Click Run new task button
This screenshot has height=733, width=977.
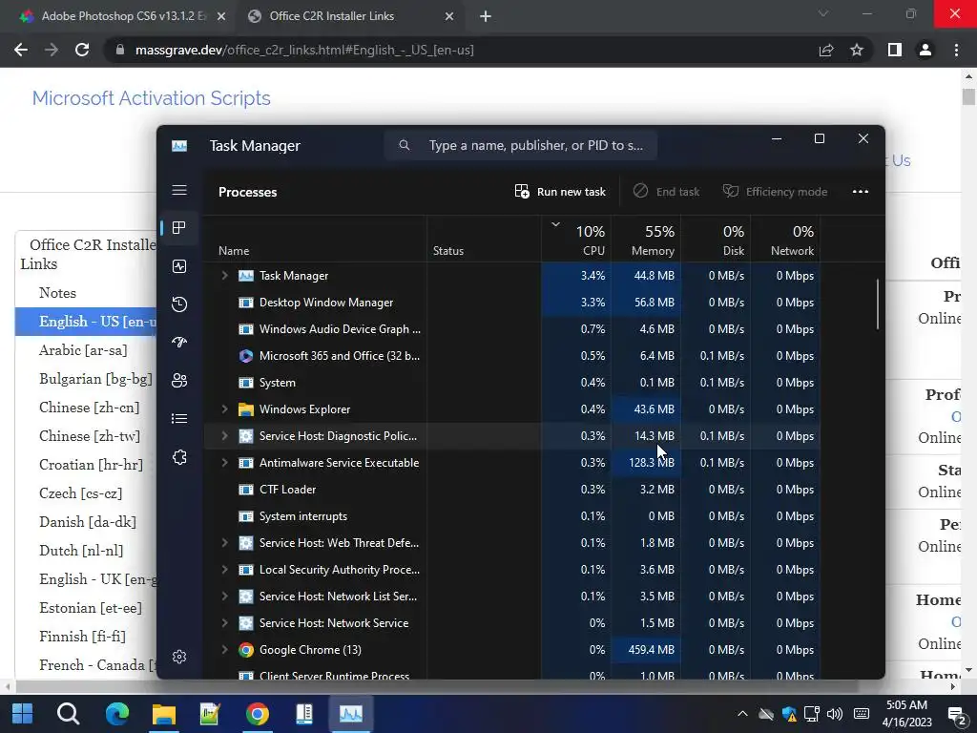tap(559, 191)
